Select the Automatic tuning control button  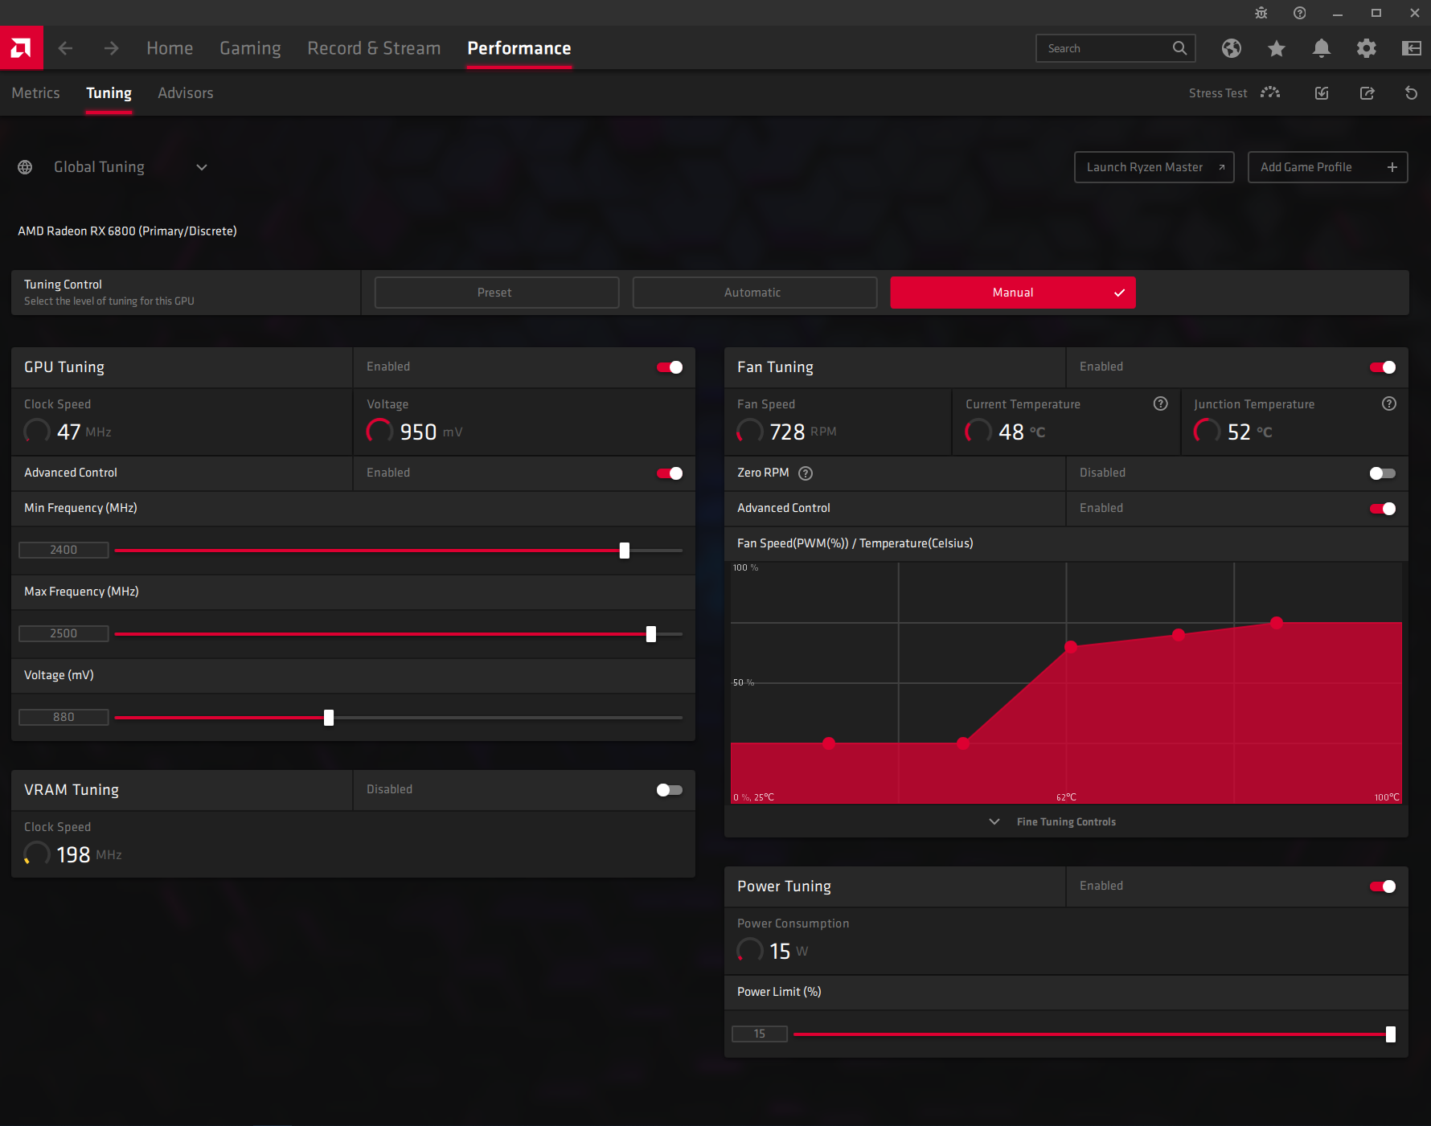(x=753, y=293)
